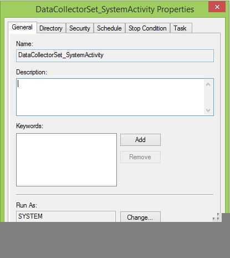This screenshot has height=258, width=230.
Task: Click the Description scrollbar down arrow
Action: click(208, 110)
